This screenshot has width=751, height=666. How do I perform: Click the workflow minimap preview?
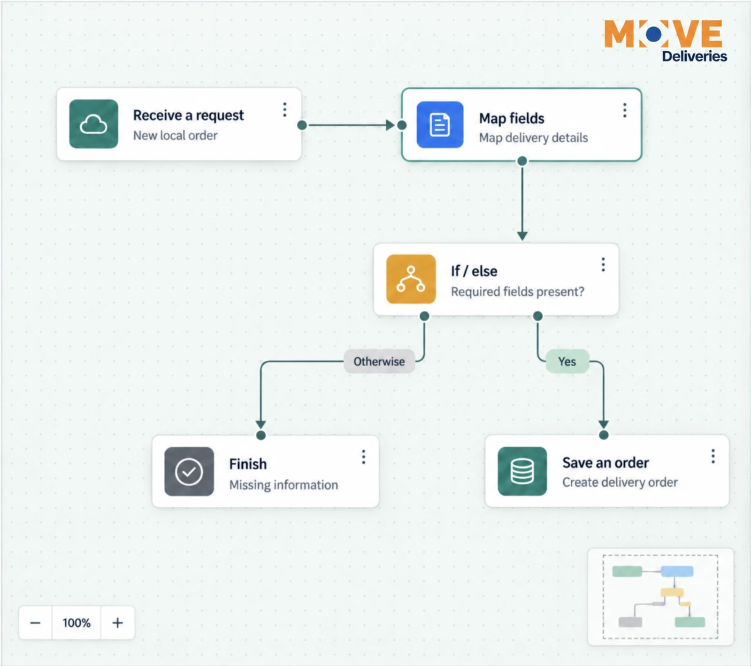[x=660, y=597]
